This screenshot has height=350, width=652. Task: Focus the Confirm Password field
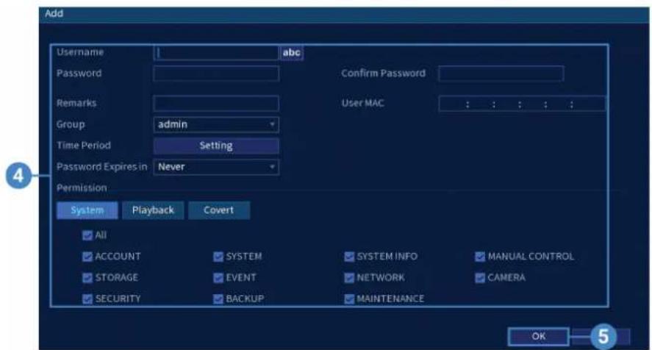[x=501, y=74]
